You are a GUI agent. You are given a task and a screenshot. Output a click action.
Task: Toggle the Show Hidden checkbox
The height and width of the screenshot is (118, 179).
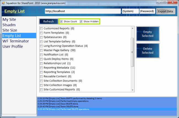pyautogui.click(x=81, y=21)
